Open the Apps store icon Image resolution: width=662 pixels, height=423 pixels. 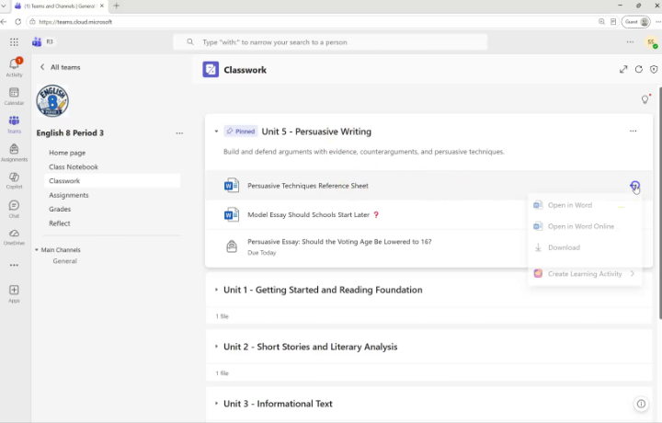(14, 294)
